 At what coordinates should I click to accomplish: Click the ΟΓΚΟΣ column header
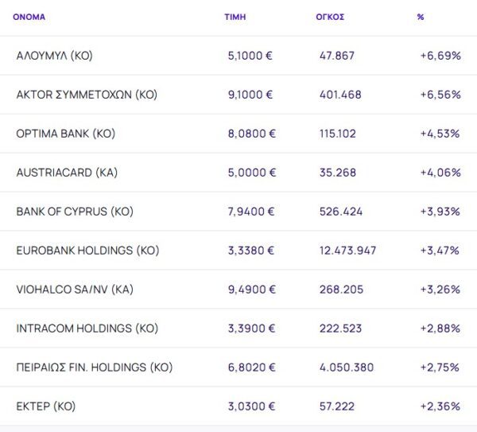point(330,17)
